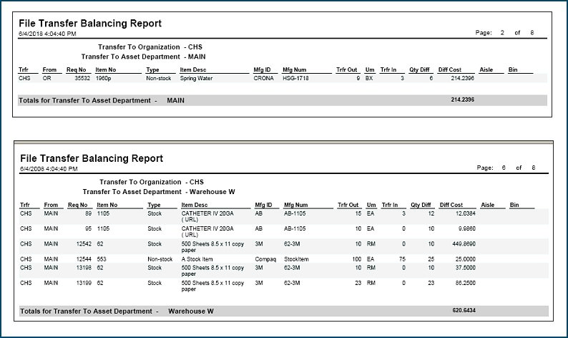Click the Bin header in the top report
The height and width of the screenshot is (338, 568).
[513, 70]
